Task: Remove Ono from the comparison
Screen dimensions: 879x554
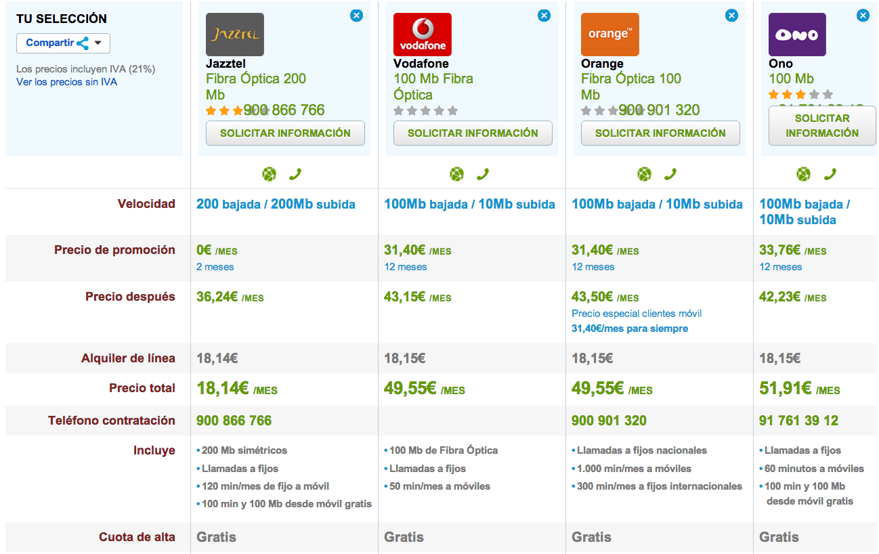Action: pyautogui.click(x=862, y=16)
